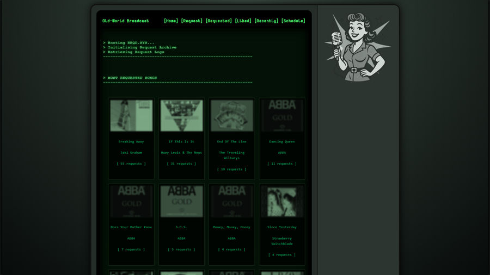Click the Breaking Away album cover
This screenshot has height=275, width=490.
click(131, 115)
